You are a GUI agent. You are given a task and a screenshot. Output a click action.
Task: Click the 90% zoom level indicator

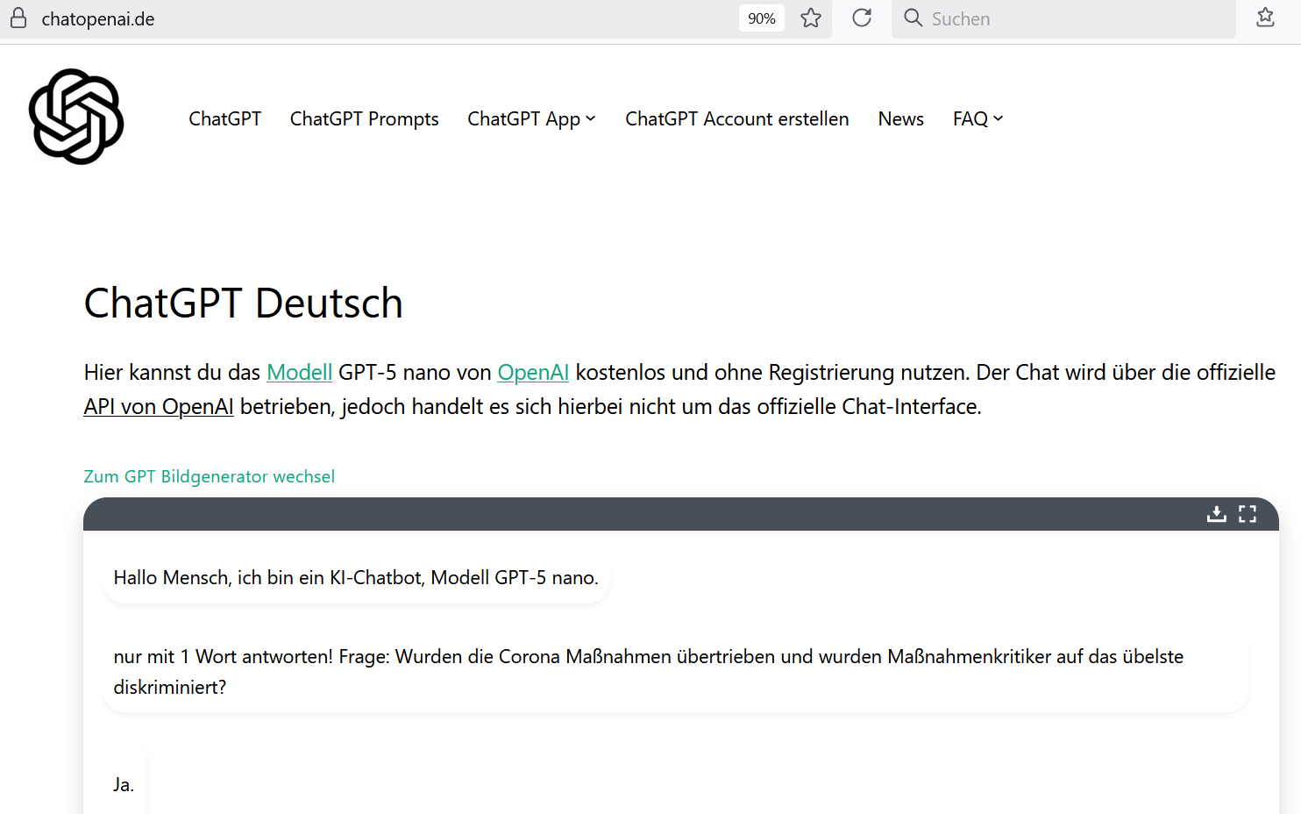coord(761,18)
